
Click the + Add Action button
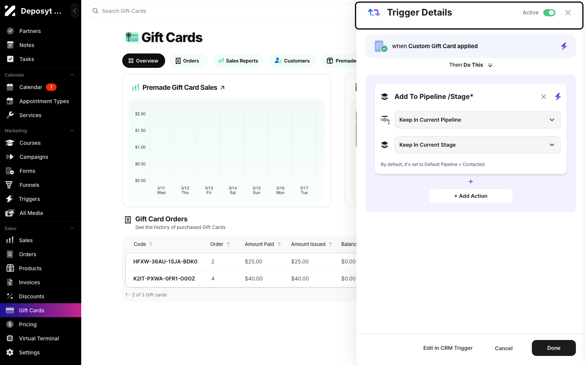click(471, 196)
